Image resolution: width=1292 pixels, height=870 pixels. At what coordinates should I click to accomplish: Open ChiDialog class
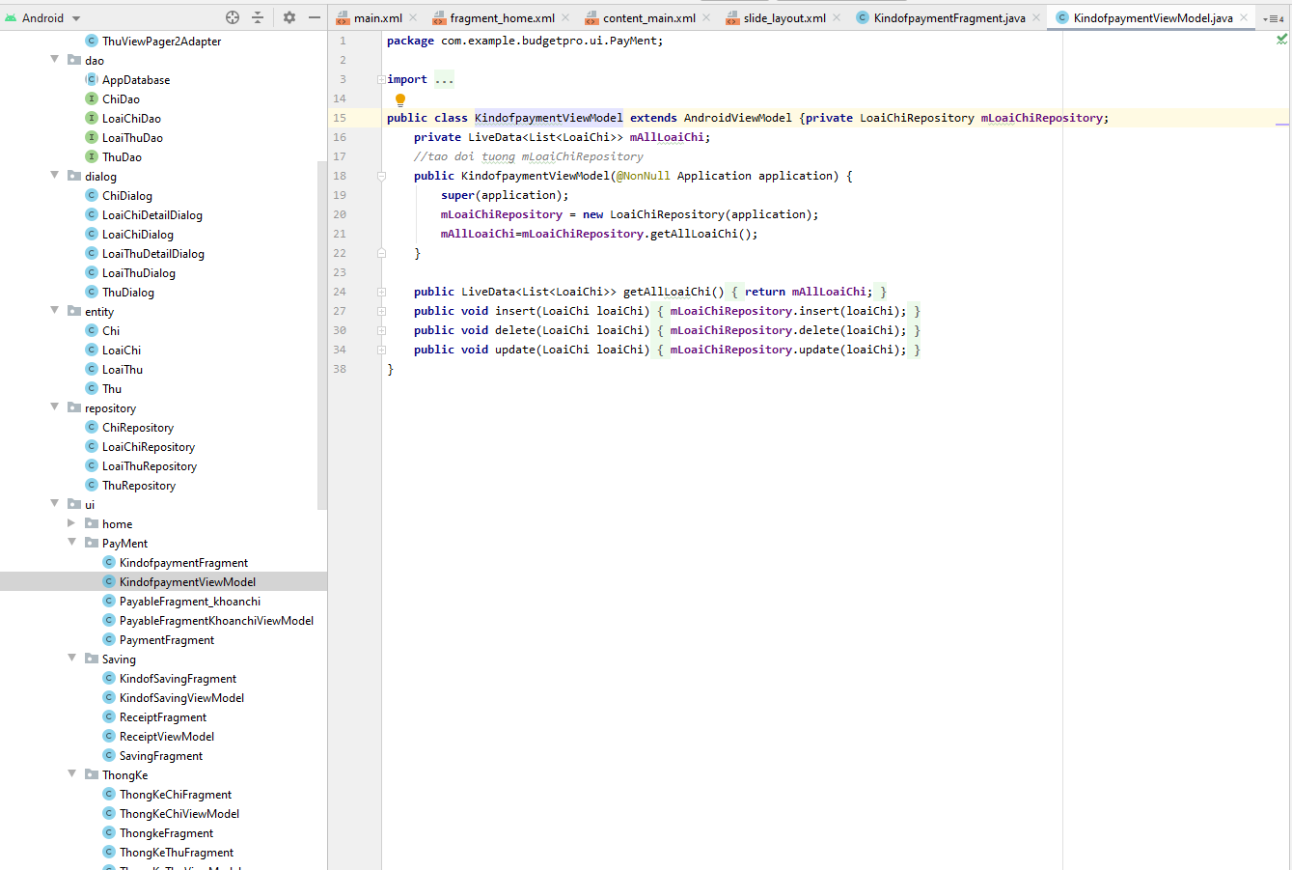pos(127,196)
